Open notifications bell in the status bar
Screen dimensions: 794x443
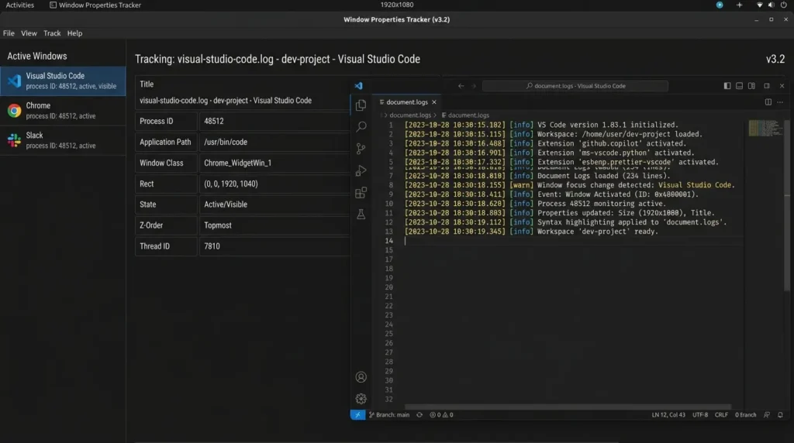pyautogui.click(x=780, y=414)
